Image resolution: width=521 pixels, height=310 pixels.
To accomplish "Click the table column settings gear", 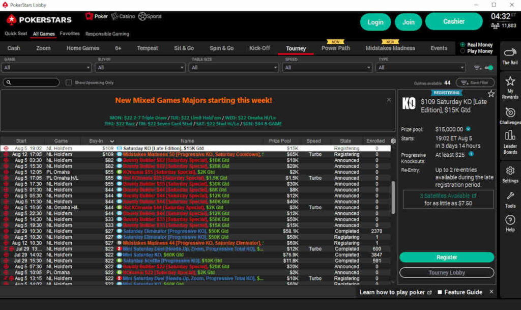I will (393, 141).
